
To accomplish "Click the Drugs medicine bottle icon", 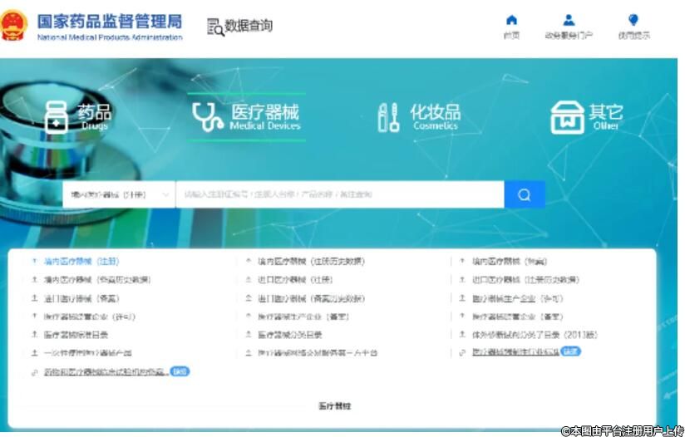I will click(56, 117).
